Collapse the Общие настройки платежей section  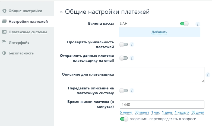[x=61, y=12]
